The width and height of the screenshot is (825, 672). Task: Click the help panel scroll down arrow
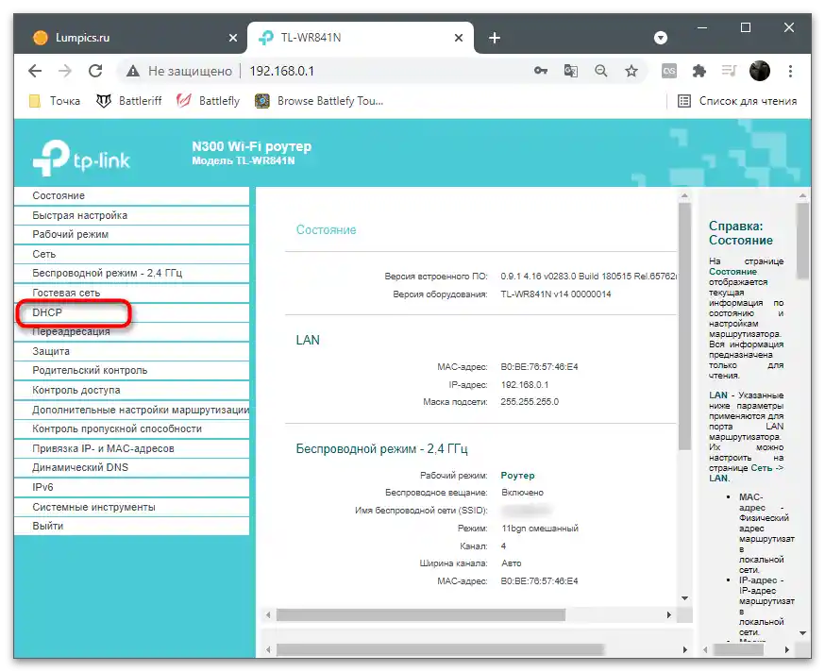coord(802,633)
